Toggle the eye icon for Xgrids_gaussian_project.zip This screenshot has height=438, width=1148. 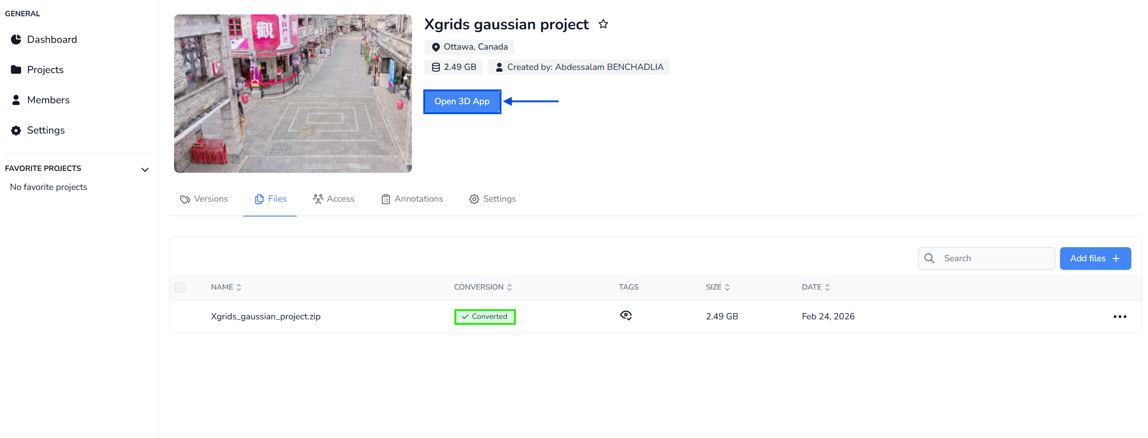point(626,316)
